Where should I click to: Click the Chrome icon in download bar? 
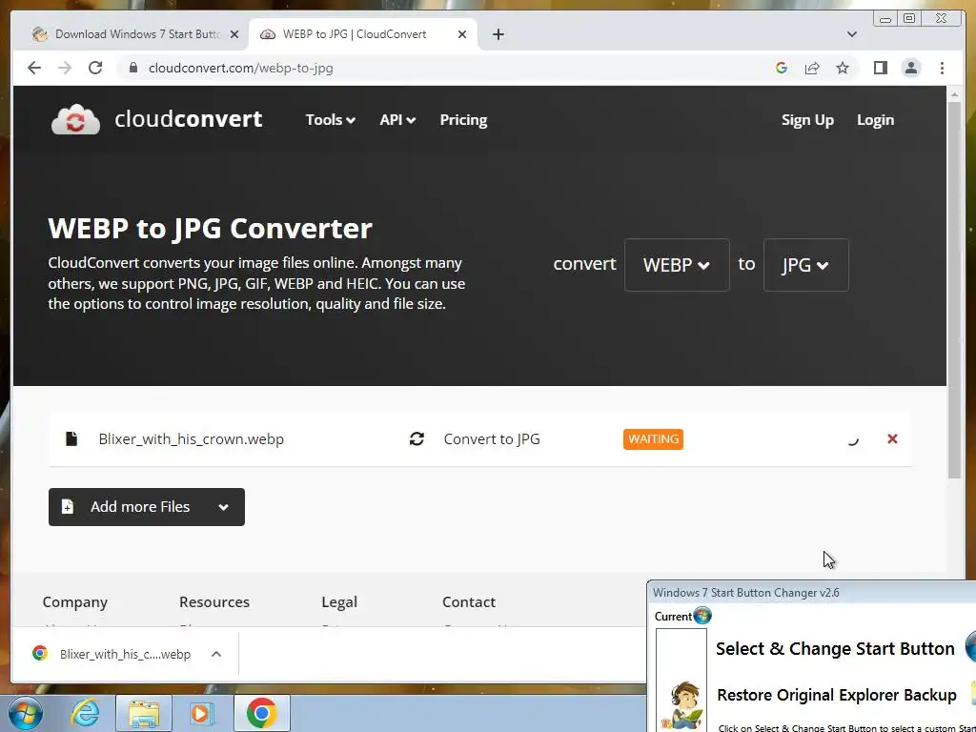40,653
